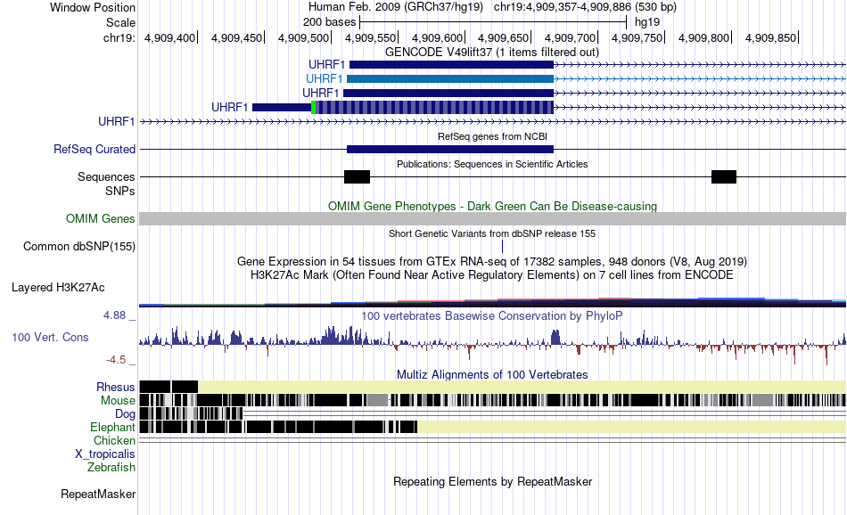Viewport: 847px width, 515px height.
Task: Open Publications: Sequences in Scientific Articles title
Action: (x=492, y=164)
